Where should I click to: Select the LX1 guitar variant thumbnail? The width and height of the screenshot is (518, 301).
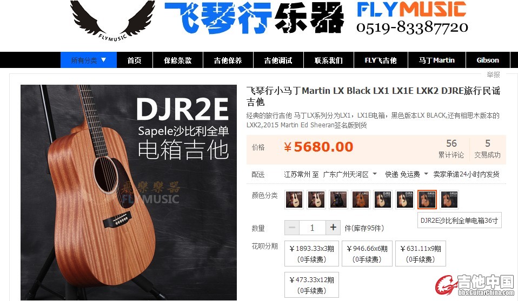coord(294,200)
